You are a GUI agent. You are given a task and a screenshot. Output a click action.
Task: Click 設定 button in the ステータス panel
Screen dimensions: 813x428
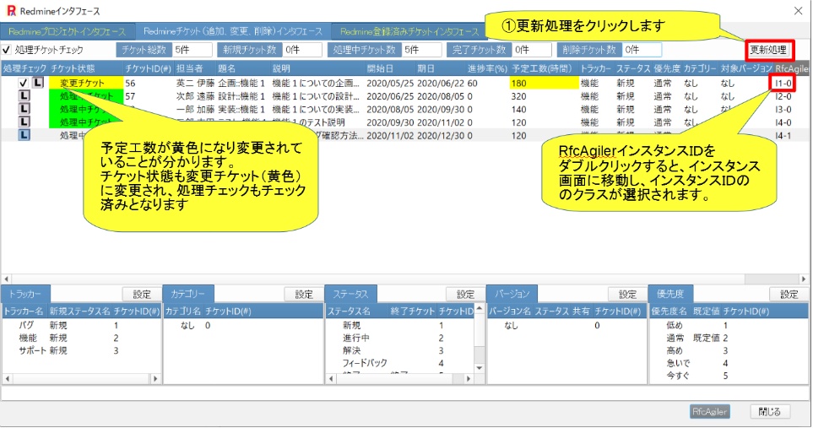pyautogui.click(x=465, y=295)
